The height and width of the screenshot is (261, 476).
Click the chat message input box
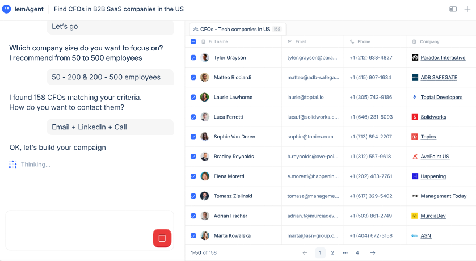pos(90,230)
